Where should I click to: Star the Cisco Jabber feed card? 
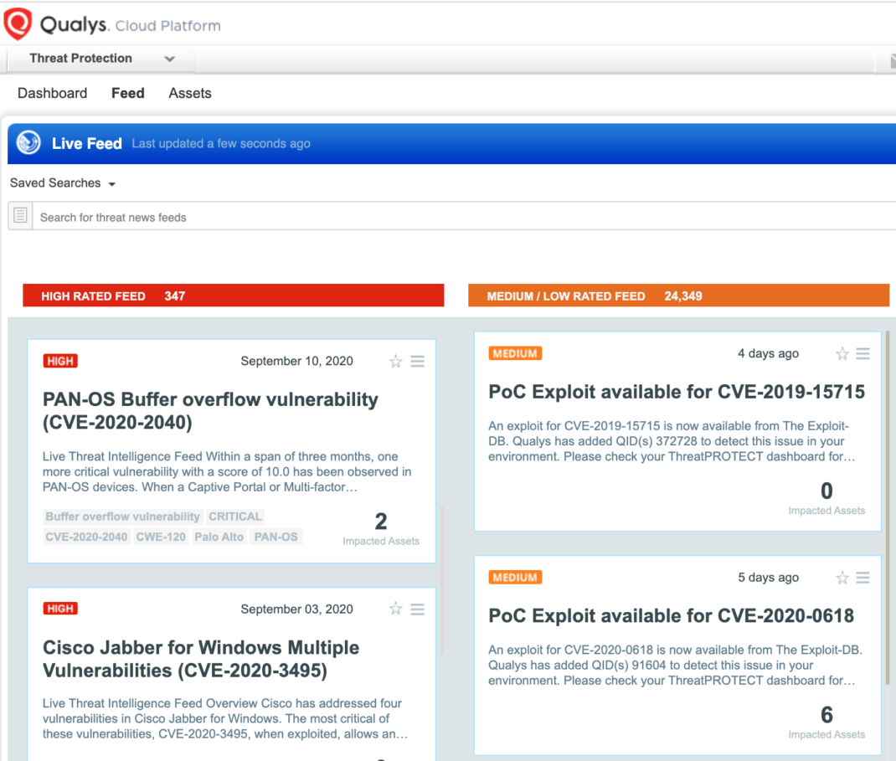coord(395,609)
